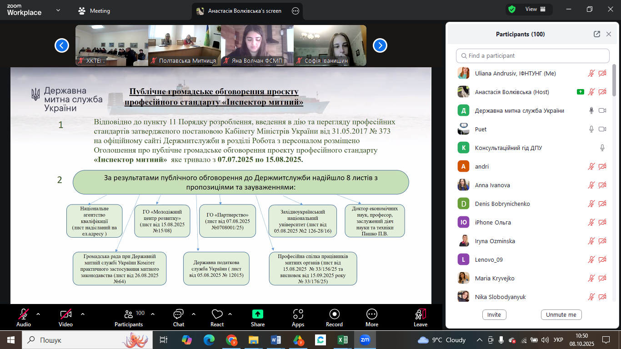Image resolution: width=621 pixels, height=349 pixels.
Task: Click the Find a participant search field
Action: (x=532, y=56)
